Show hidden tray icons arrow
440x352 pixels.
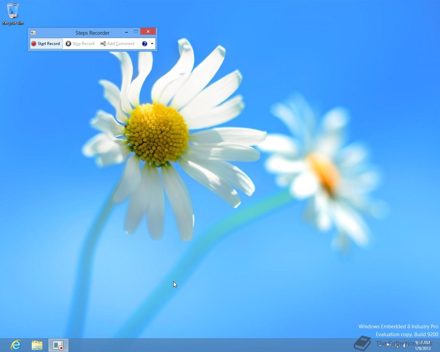[x=380, y=345]
